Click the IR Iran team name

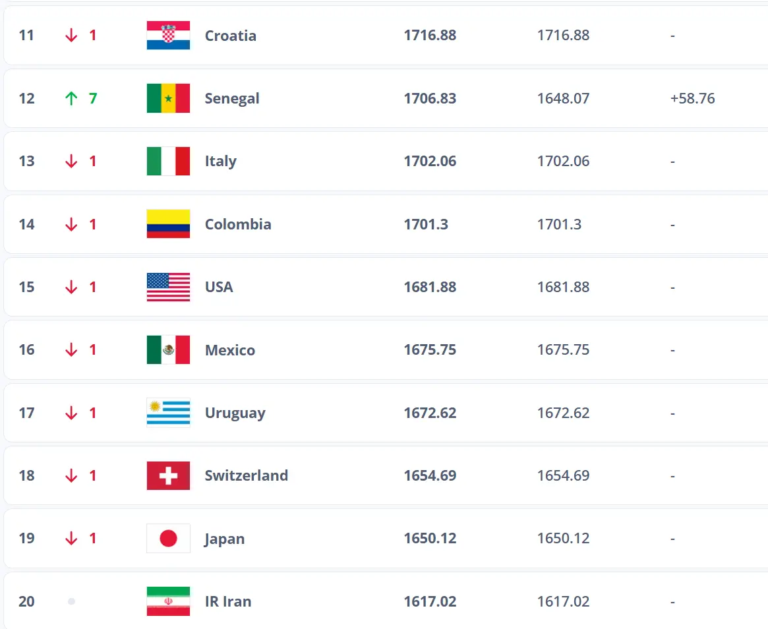[227, 601]
